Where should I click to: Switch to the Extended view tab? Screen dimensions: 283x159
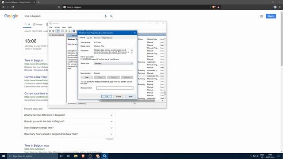tap(72, 104)
